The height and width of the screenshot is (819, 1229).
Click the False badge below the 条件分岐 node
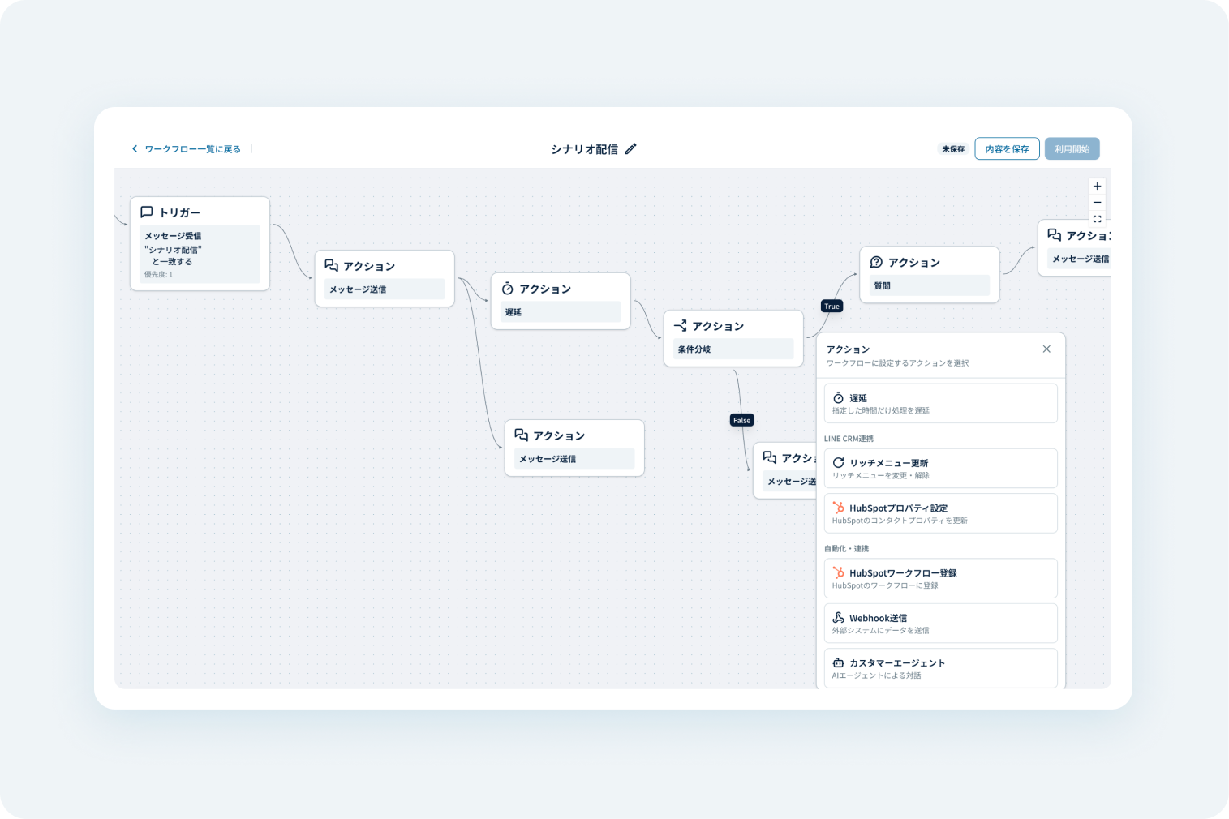(741, 420)
